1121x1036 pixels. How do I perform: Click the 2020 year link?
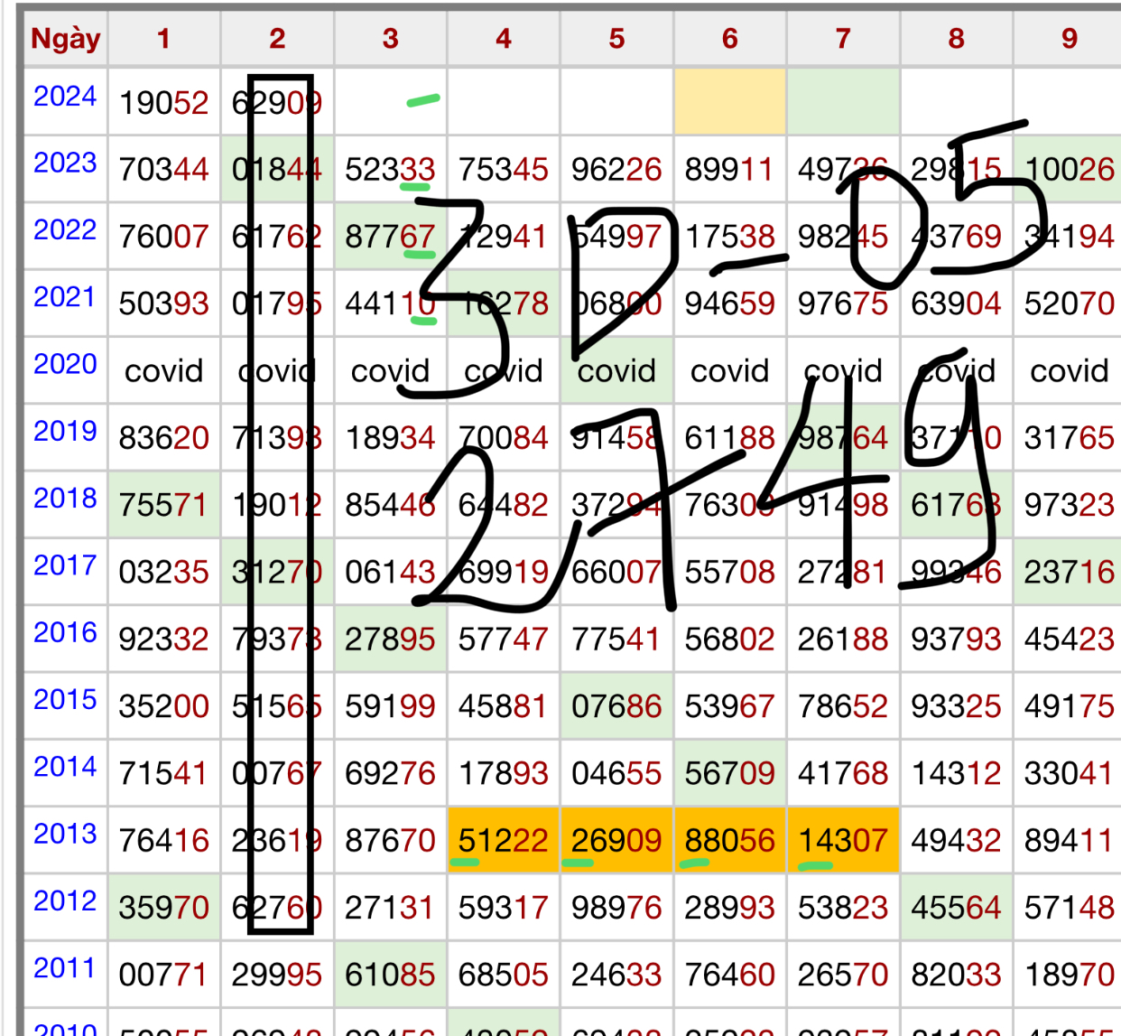pos(65,364)
